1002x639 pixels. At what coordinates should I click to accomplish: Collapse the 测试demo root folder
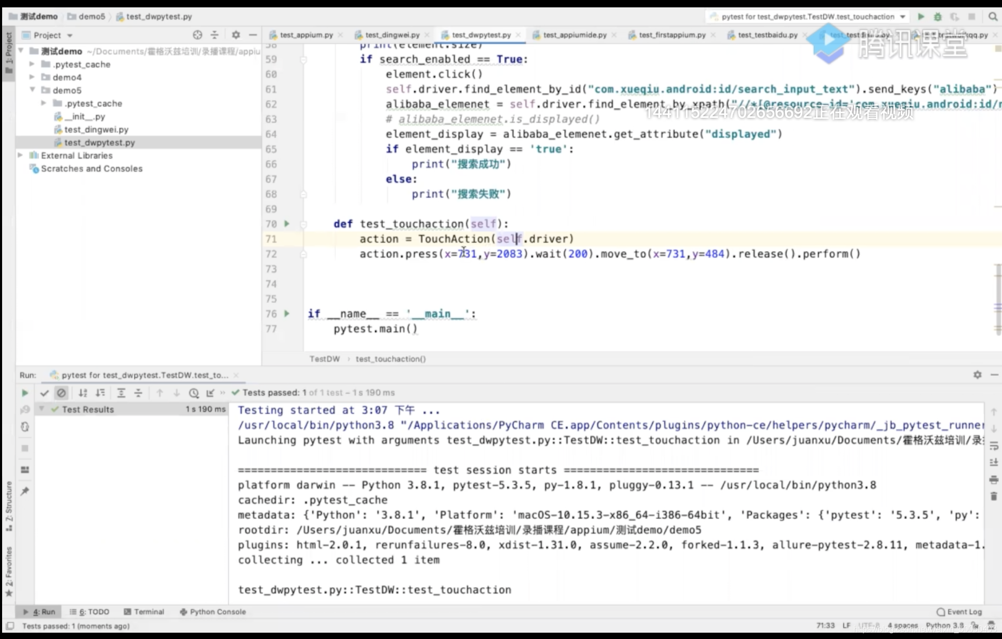point(21,51)
